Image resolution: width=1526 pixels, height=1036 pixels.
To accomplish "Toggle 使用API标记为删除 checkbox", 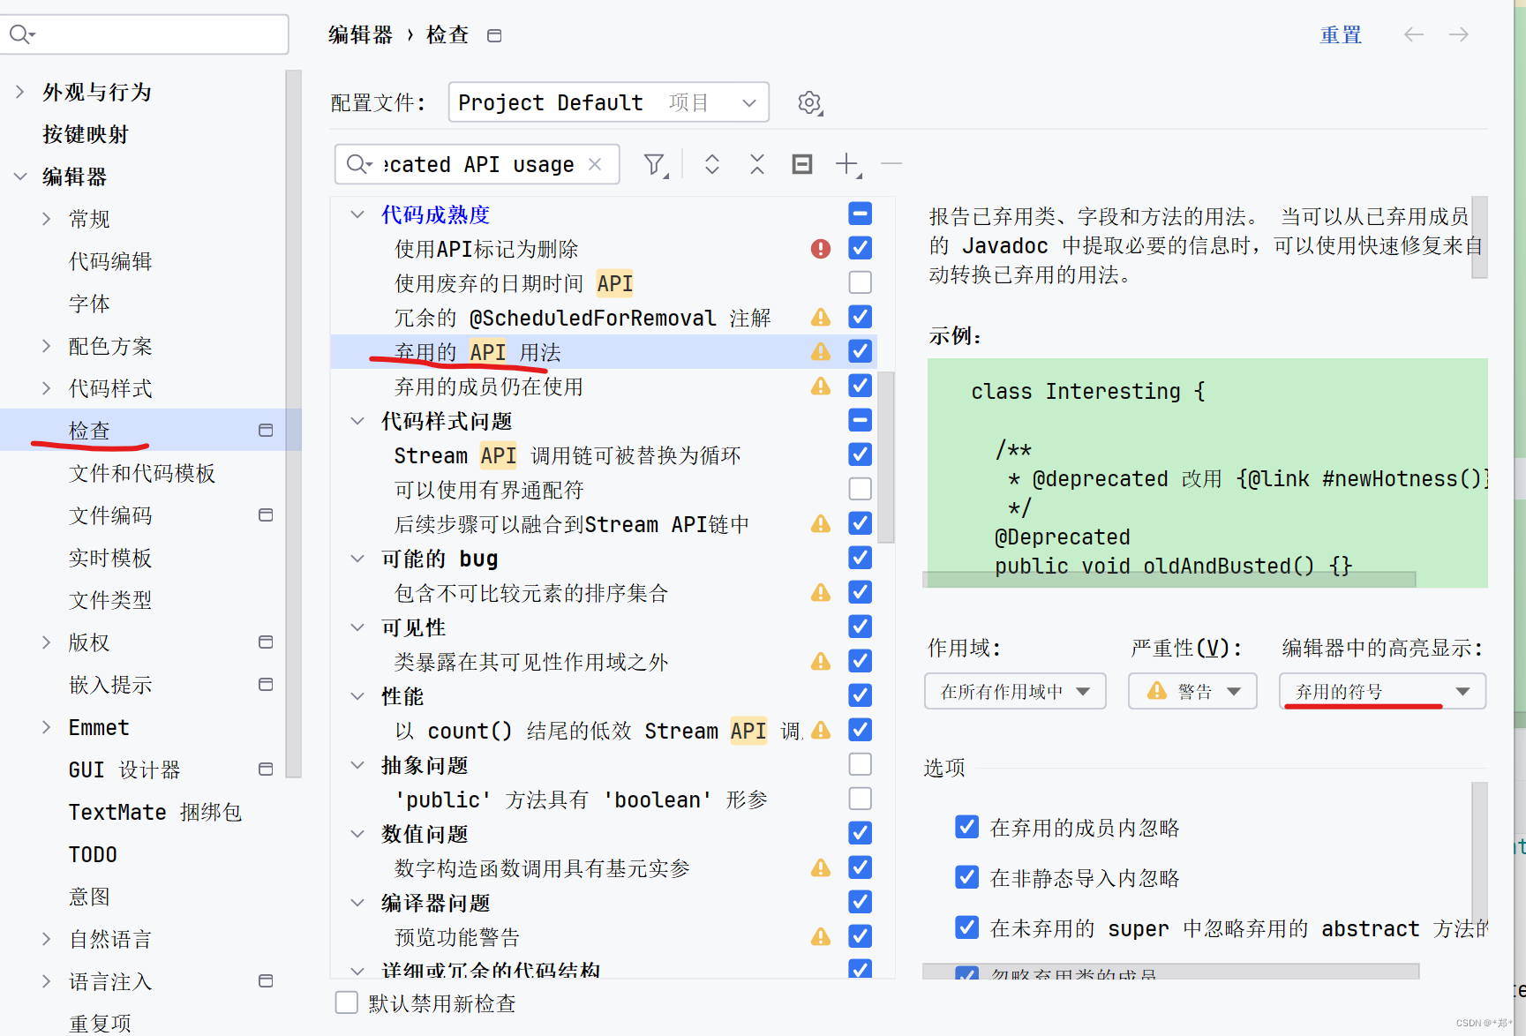I will [861, 248].
